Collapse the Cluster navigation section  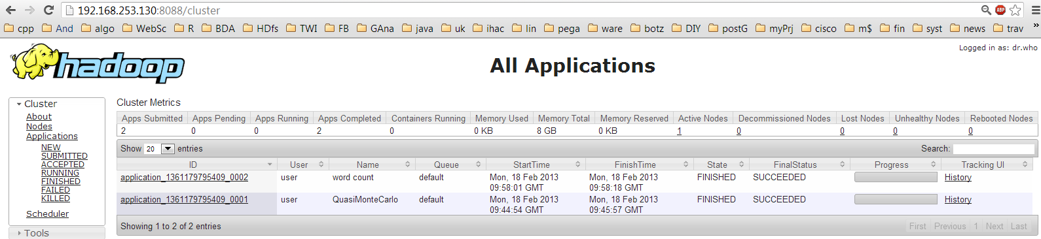pos(19,104)
